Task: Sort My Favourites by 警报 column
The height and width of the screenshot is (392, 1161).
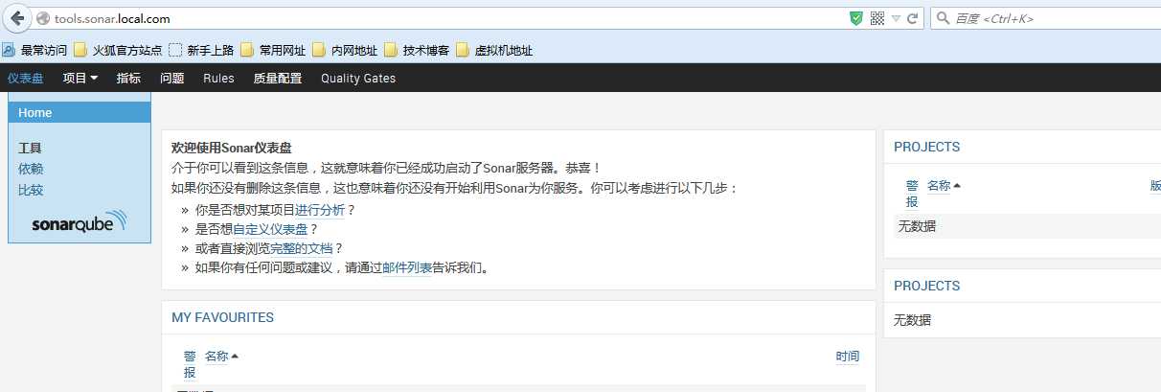Action: click(190, 364)
